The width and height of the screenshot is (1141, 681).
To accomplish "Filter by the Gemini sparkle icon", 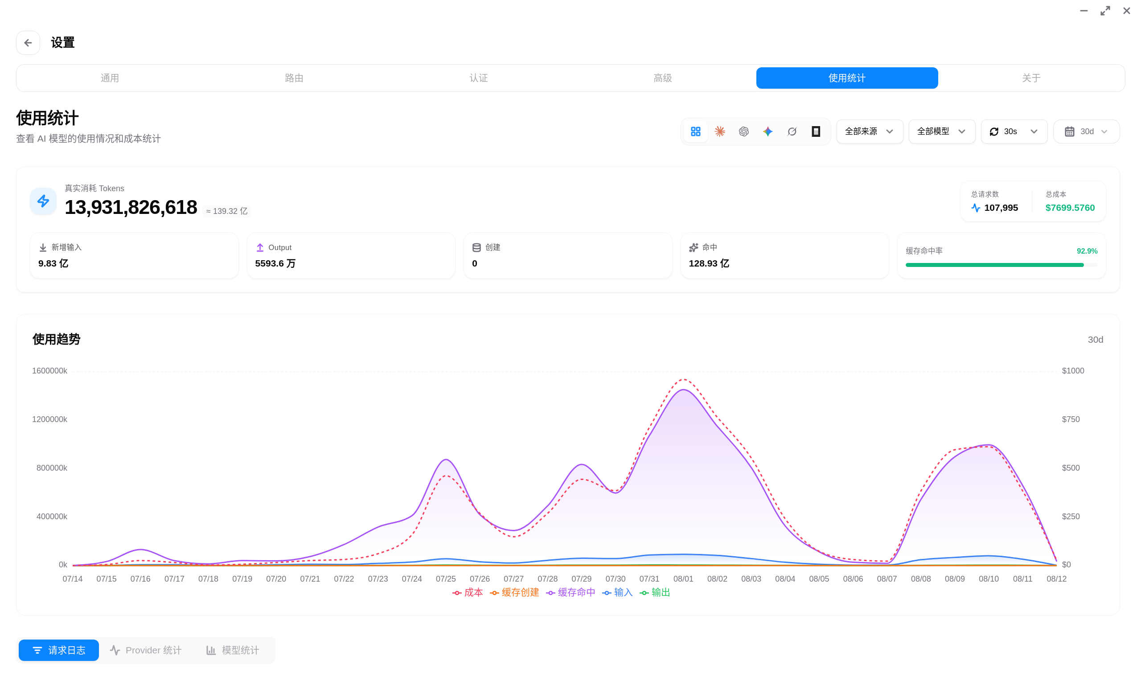I will pyautogui.click(x=768, y=132).
